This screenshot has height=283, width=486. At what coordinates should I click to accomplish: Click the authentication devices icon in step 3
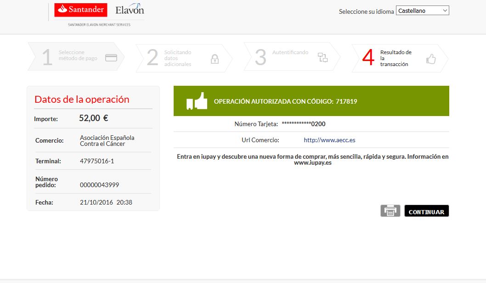(323, 57)
